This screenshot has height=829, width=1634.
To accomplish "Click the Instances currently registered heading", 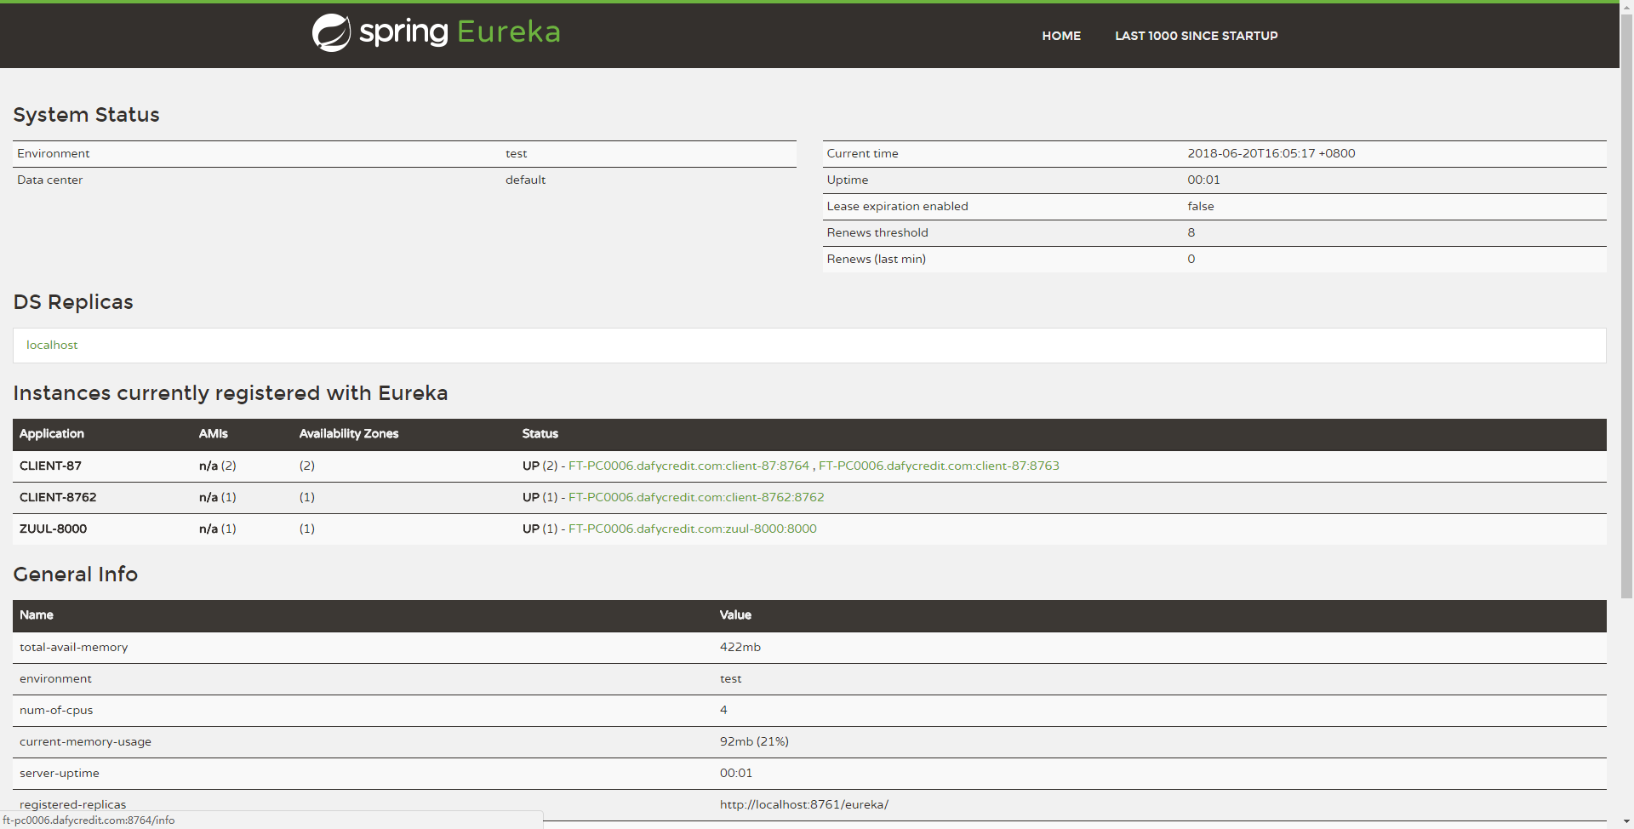I will click(x=230, y=393).
